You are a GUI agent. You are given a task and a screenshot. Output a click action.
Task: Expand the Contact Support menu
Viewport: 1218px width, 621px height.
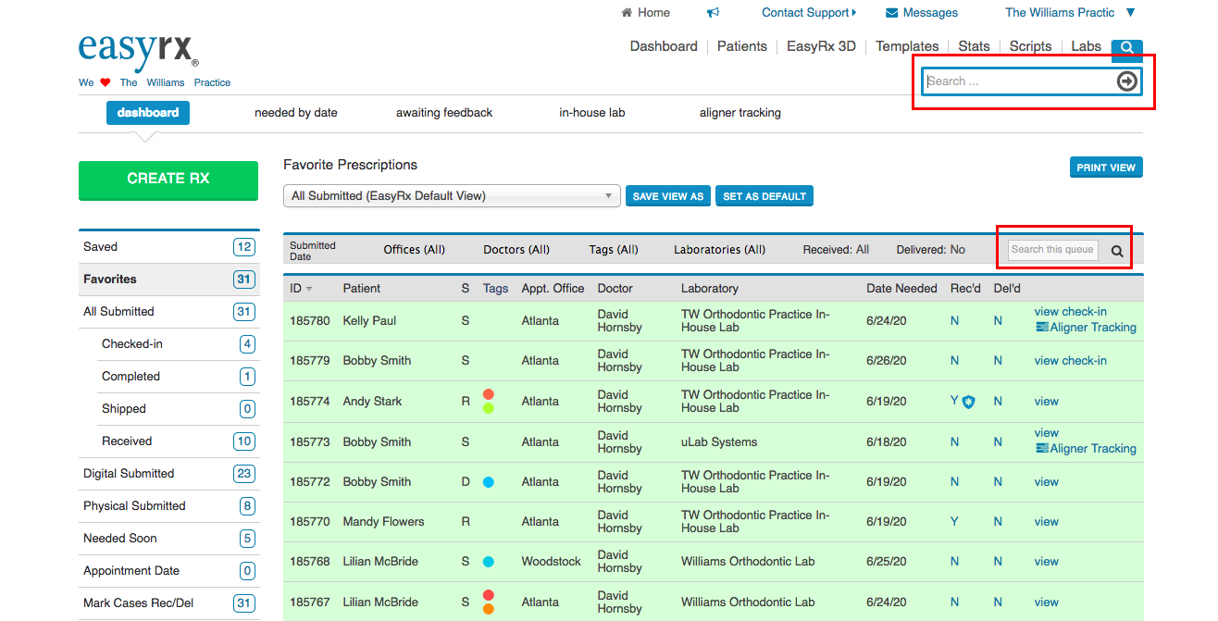coord(809,13)
